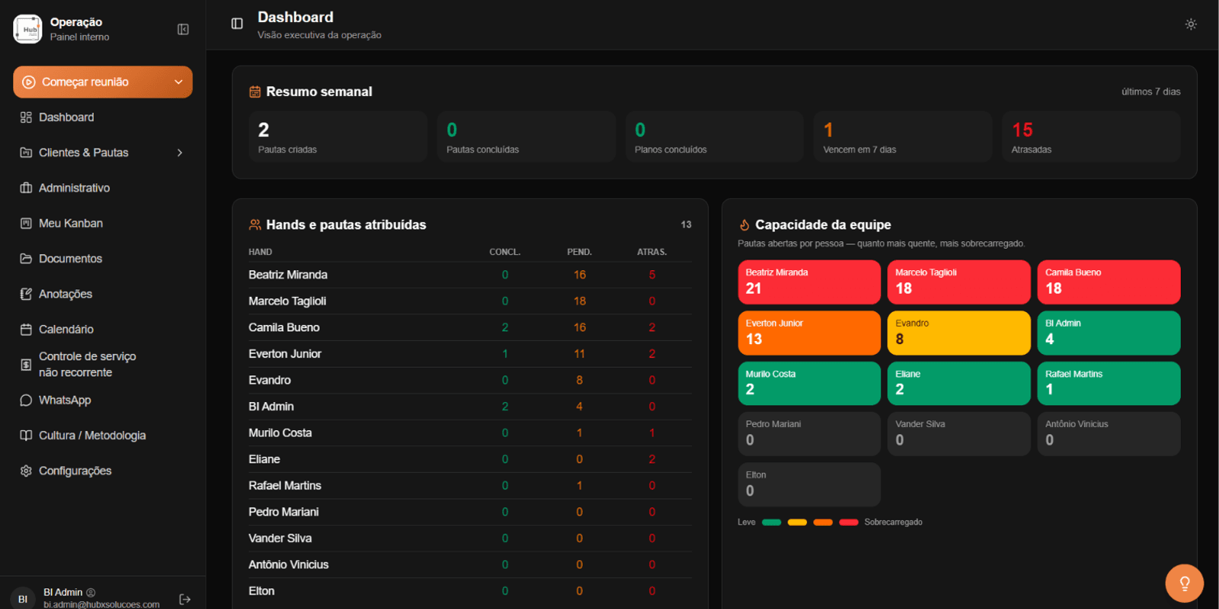Click the Hands e pautas people icon
This screenshot has width=1219, height=609.
pyautogui.click(x=255, y=225)
